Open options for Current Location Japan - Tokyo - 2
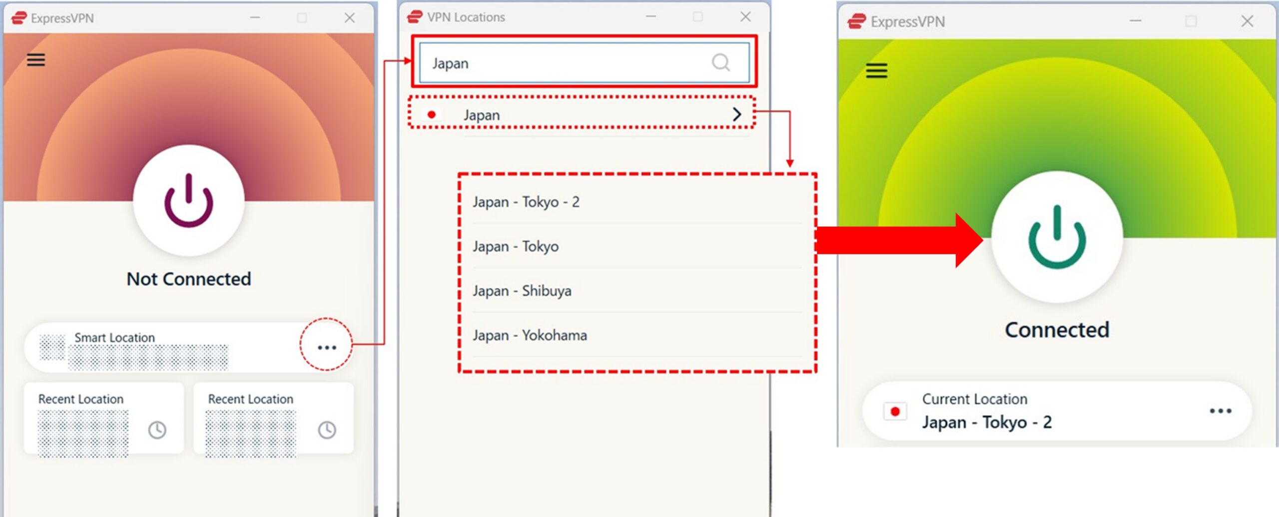This screenshot has width=1279, height=517. (1221, 411)
